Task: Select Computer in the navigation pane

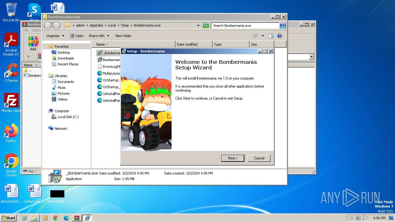Action: tap(62, 111)
